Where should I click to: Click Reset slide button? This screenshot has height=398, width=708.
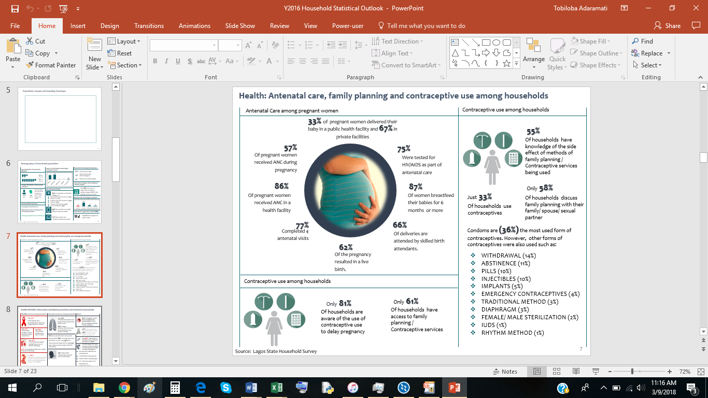(120, 53)
